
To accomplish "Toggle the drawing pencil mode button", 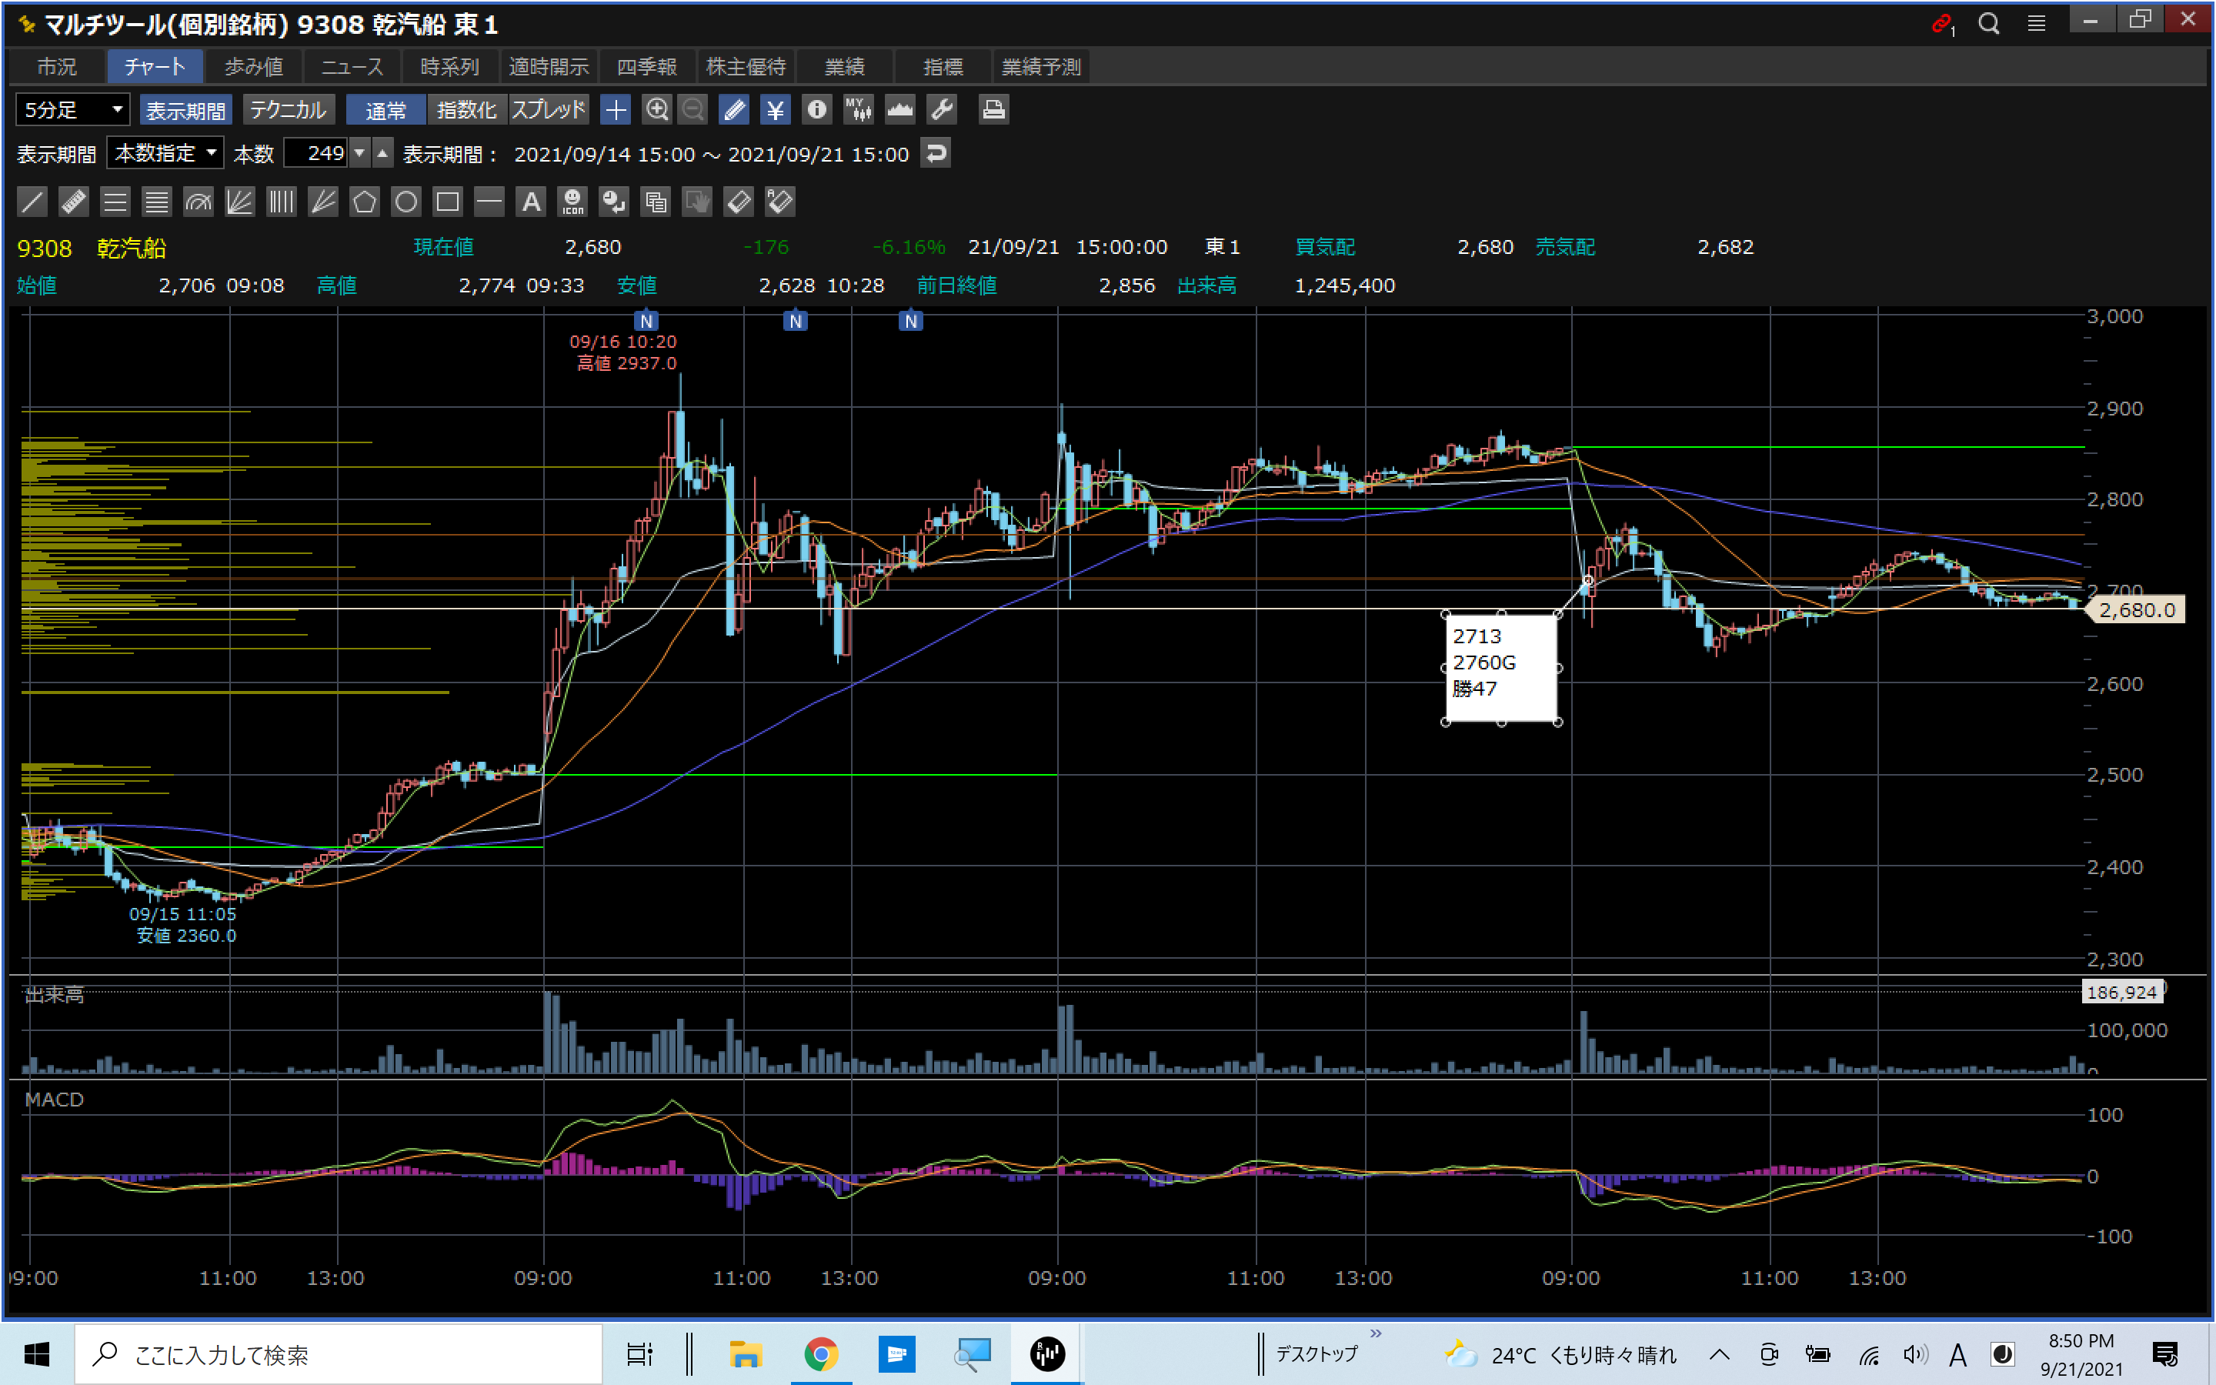I will click(x=733, y=110).
